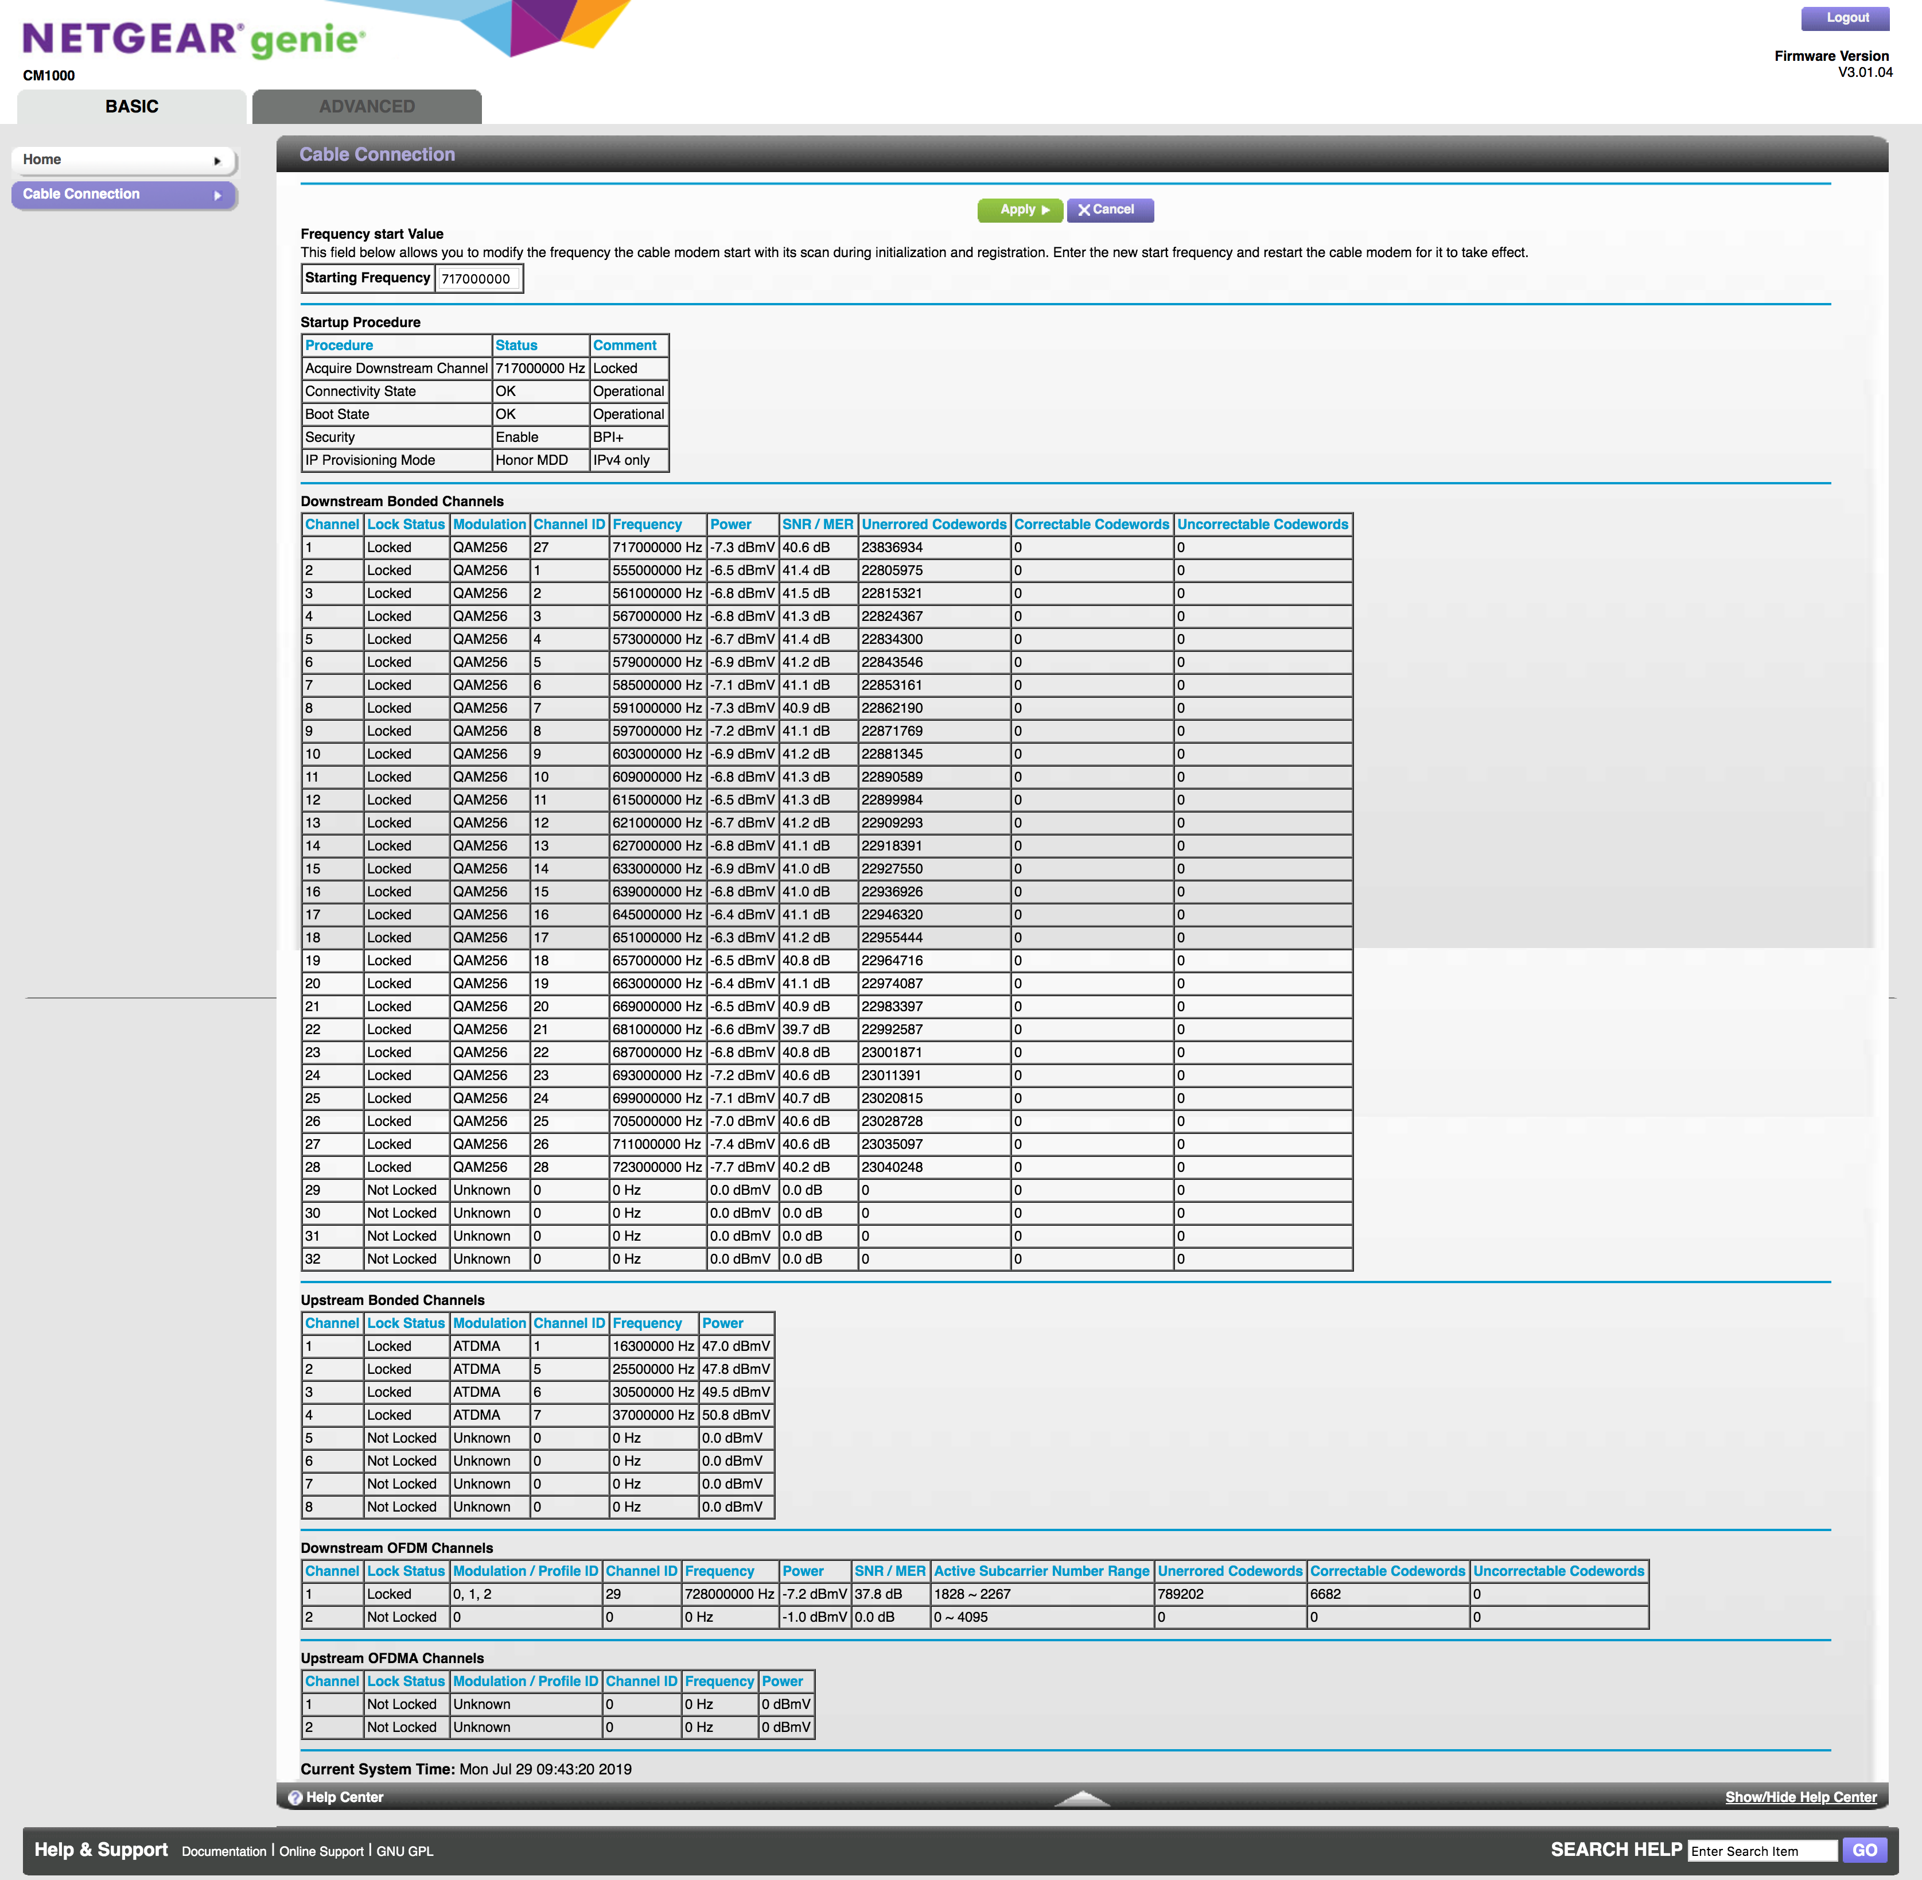Switch to the ADVANCED tab
This screenshot has height=1880, width=1922.
[x=366, y=107]
